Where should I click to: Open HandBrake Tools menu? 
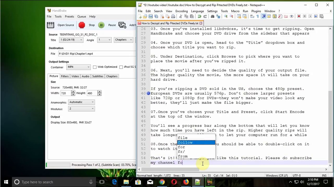(x=58, y=16)
